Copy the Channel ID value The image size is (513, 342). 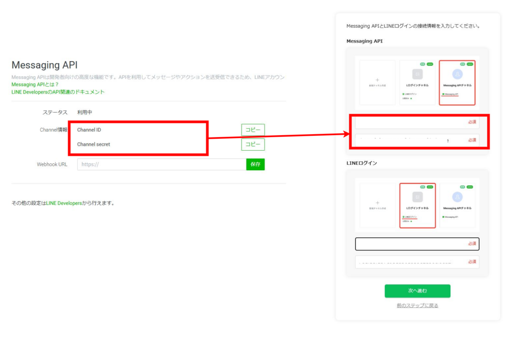point(252,130)
